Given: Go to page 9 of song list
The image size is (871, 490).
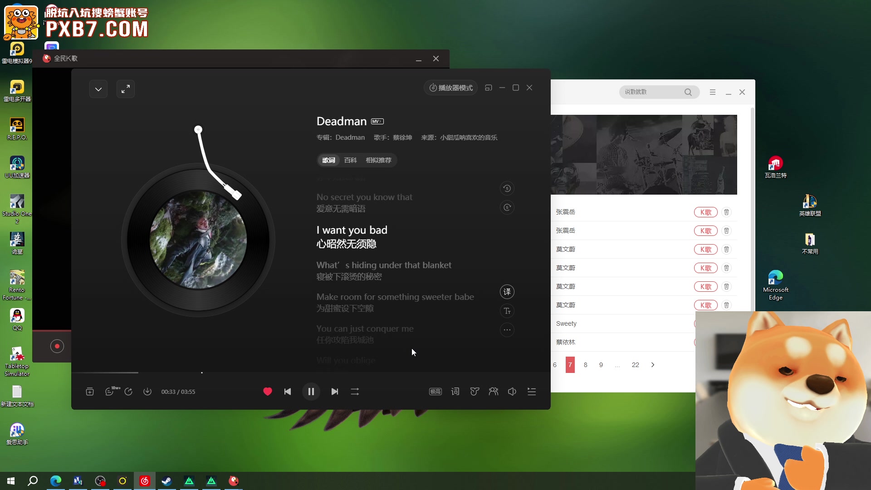Looking at the screenshot, I should (601, 365).
